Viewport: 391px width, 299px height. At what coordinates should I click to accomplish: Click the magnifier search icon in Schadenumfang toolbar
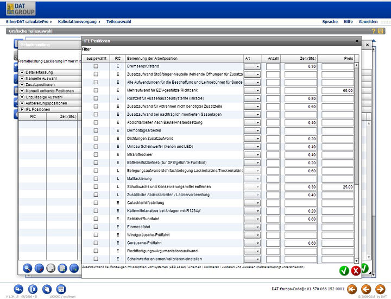pyautogui.click(x=27, y=269)
